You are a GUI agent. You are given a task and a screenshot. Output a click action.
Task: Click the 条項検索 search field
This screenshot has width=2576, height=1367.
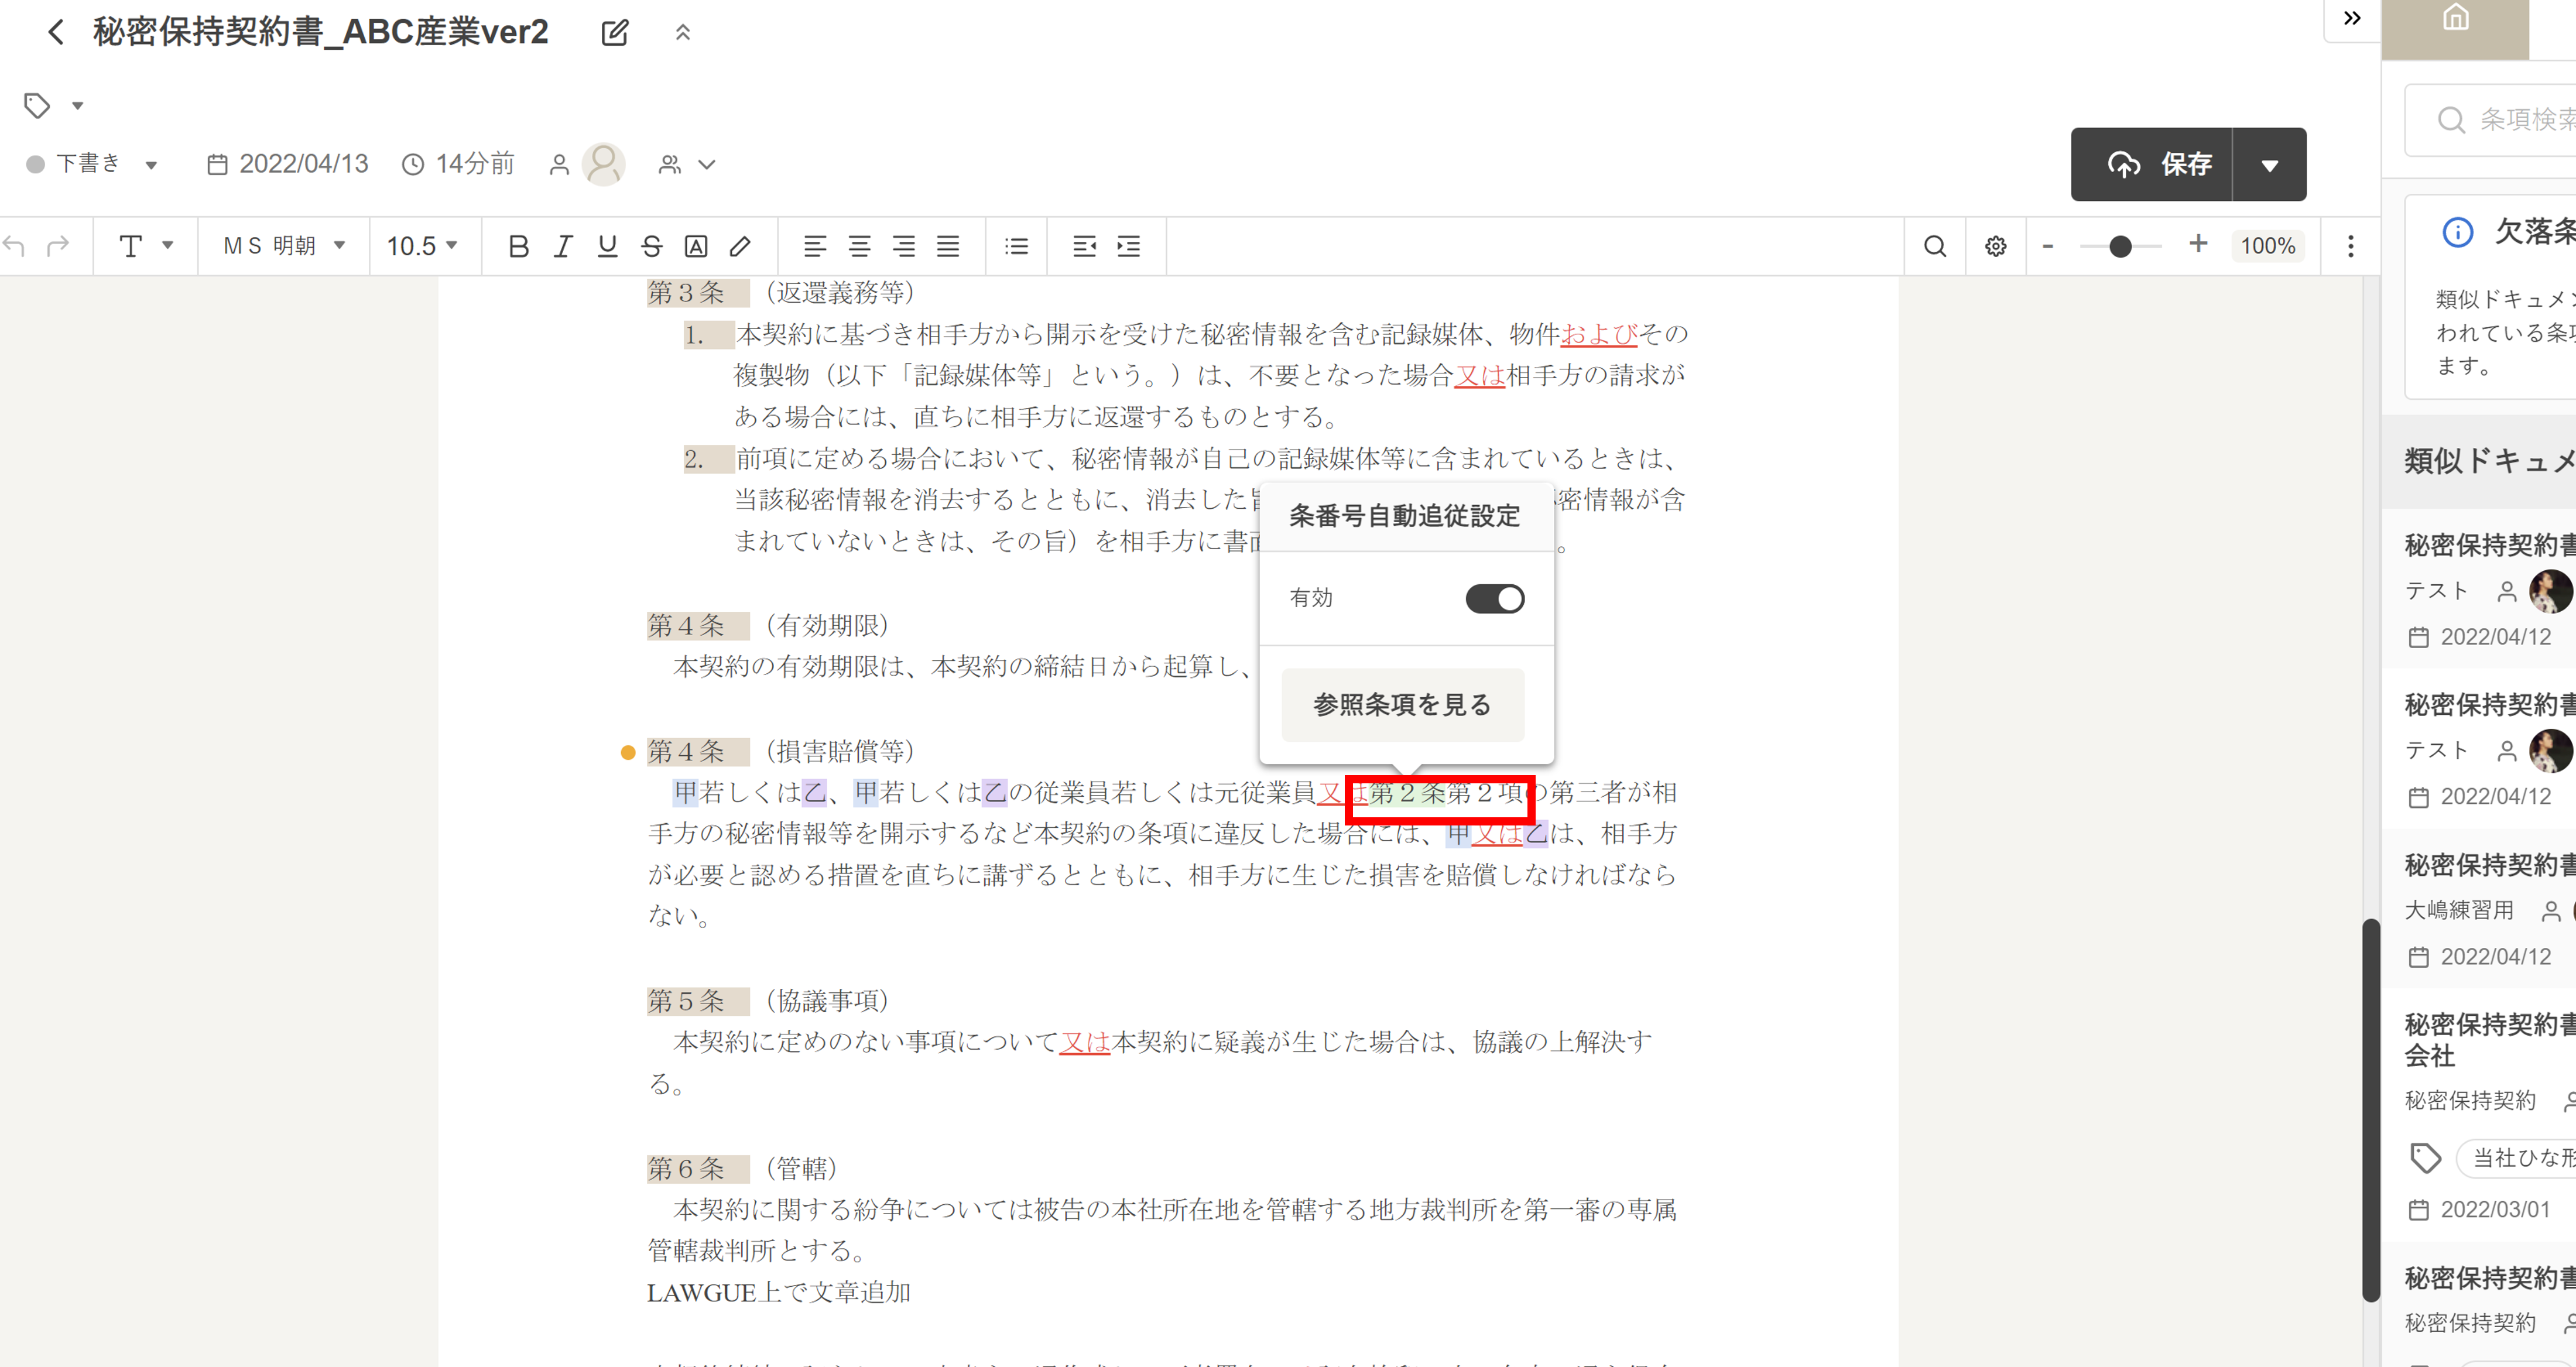coord(2510,120)
